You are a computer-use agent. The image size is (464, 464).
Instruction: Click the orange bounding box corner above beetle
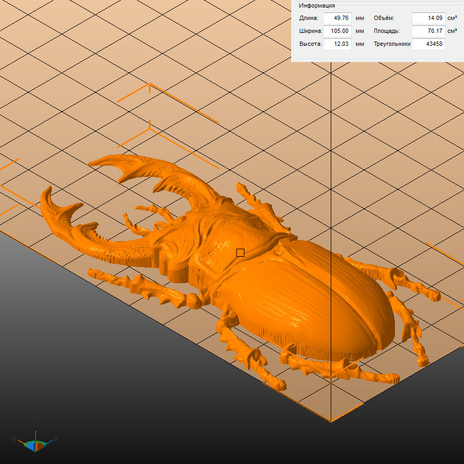[149, 85]
